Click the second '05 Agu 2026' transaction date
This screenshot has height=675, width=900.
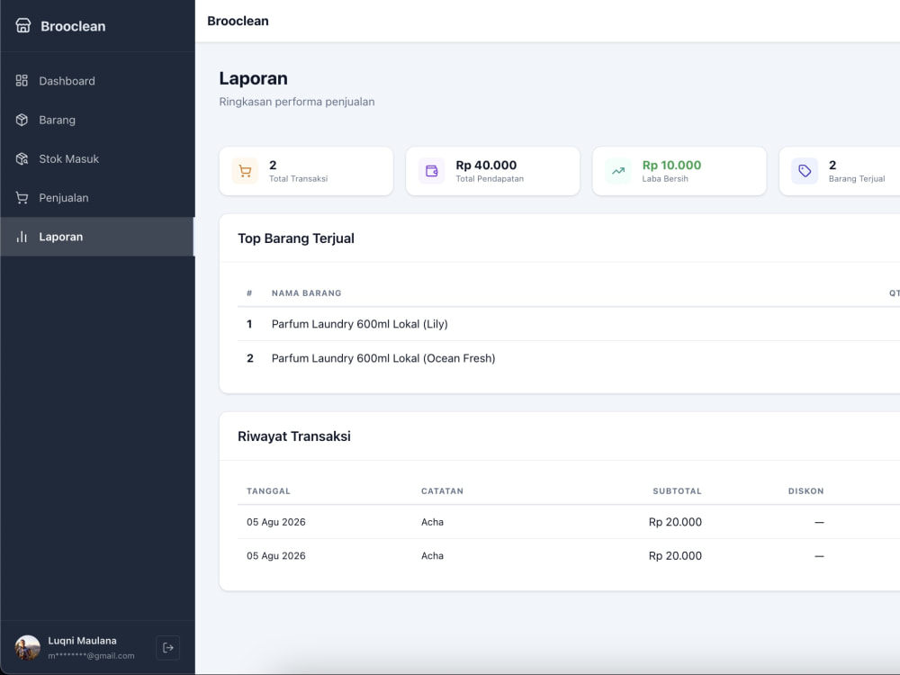click(x=276, y=555)
